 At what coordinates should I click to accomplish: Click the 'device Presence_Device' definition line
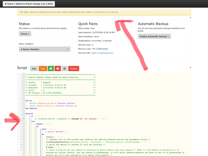tap(52, 103)
